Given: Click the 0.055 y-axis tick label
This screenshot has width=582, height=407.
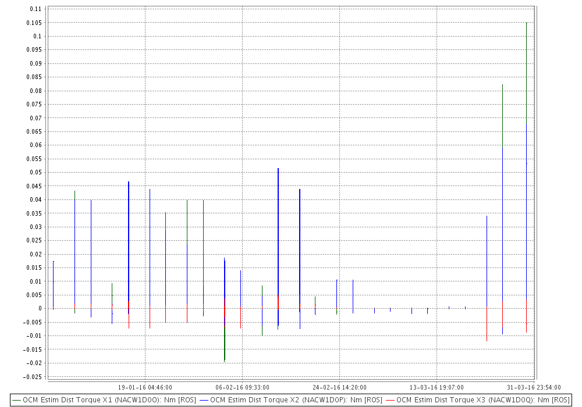Looking at the screenshot, I should (34, 159).
